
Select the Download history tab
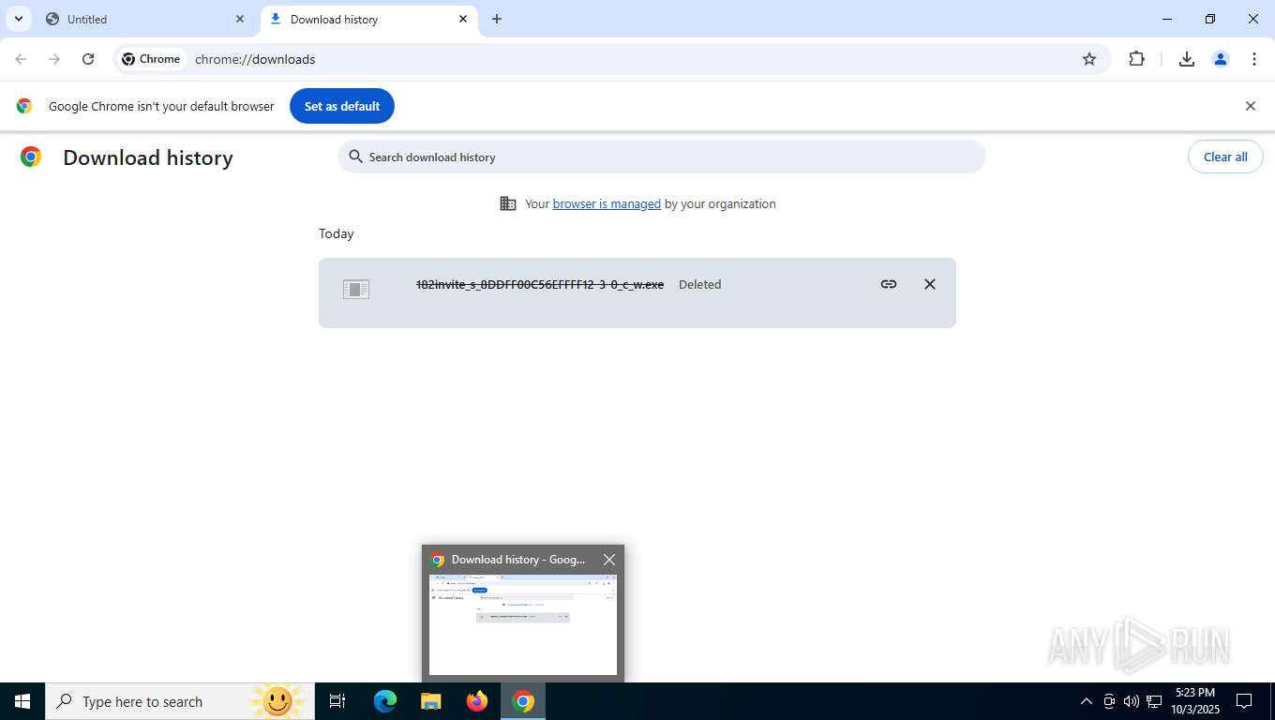tap(368, 19)
